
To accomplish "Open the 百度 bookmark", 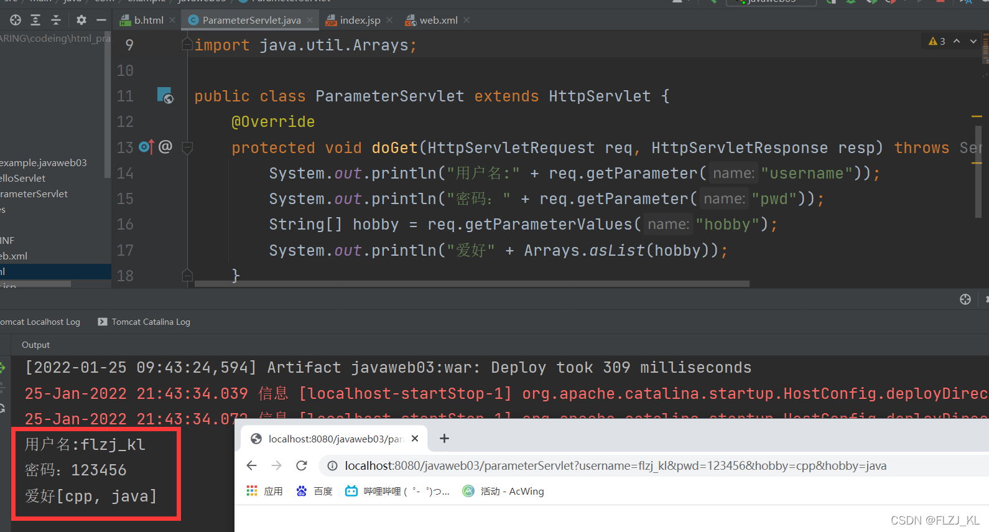I will point(314,491).
